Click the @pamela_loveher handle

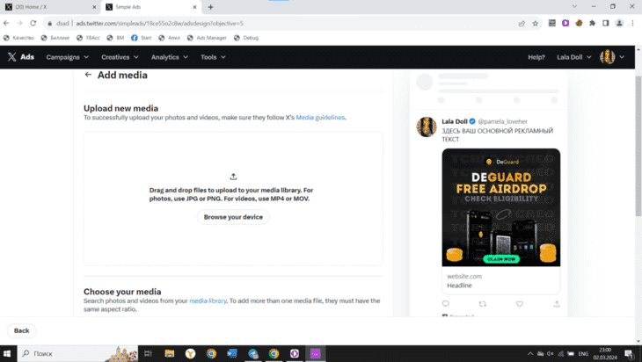[x=503, y=121]
